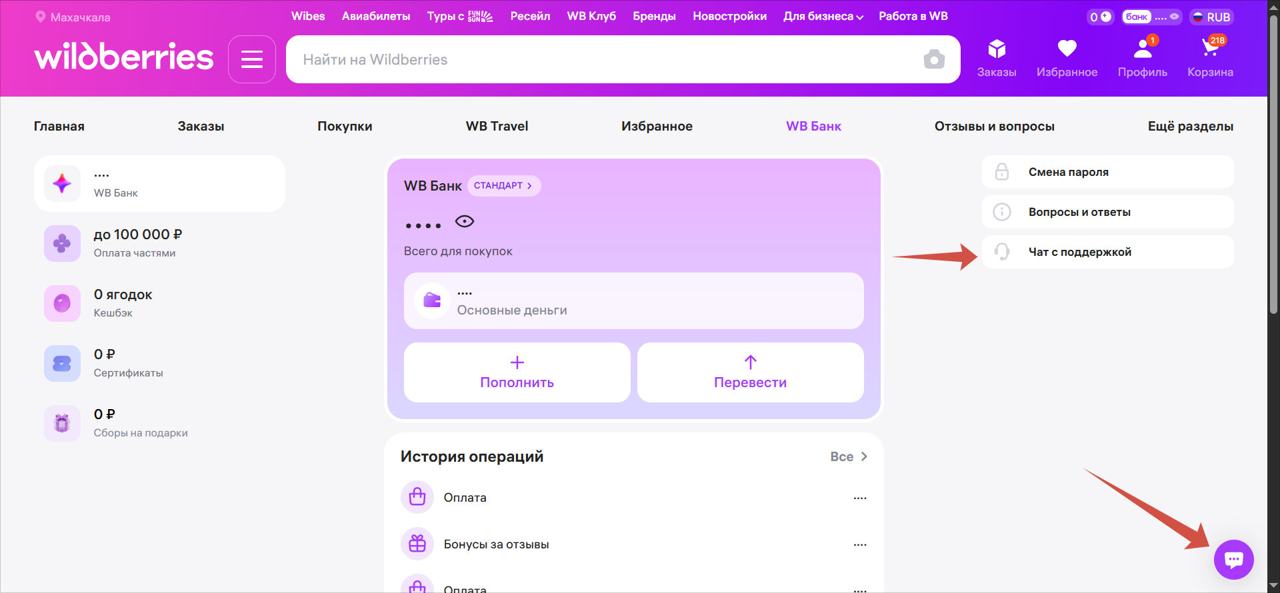Show hidden WB Банк balance with eye
The width and height of the screenshot is (1280, 593).
[465, 222]
